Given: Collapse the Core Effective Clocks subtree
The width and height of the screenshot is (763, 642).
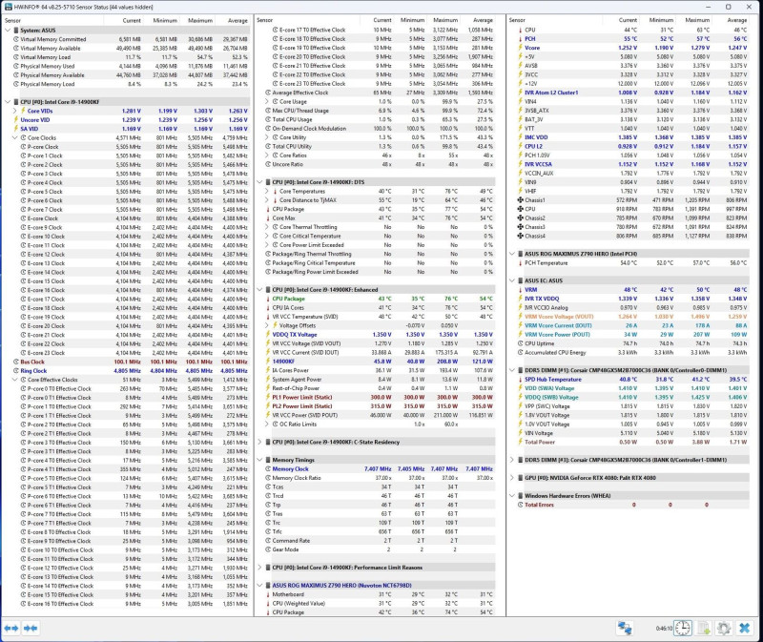Looking at the screenshot, I should tap(15, 380).
